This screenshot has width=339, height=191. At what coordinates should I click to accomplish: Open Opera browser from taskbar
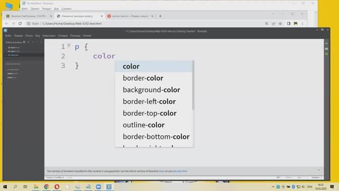[57, 187]
